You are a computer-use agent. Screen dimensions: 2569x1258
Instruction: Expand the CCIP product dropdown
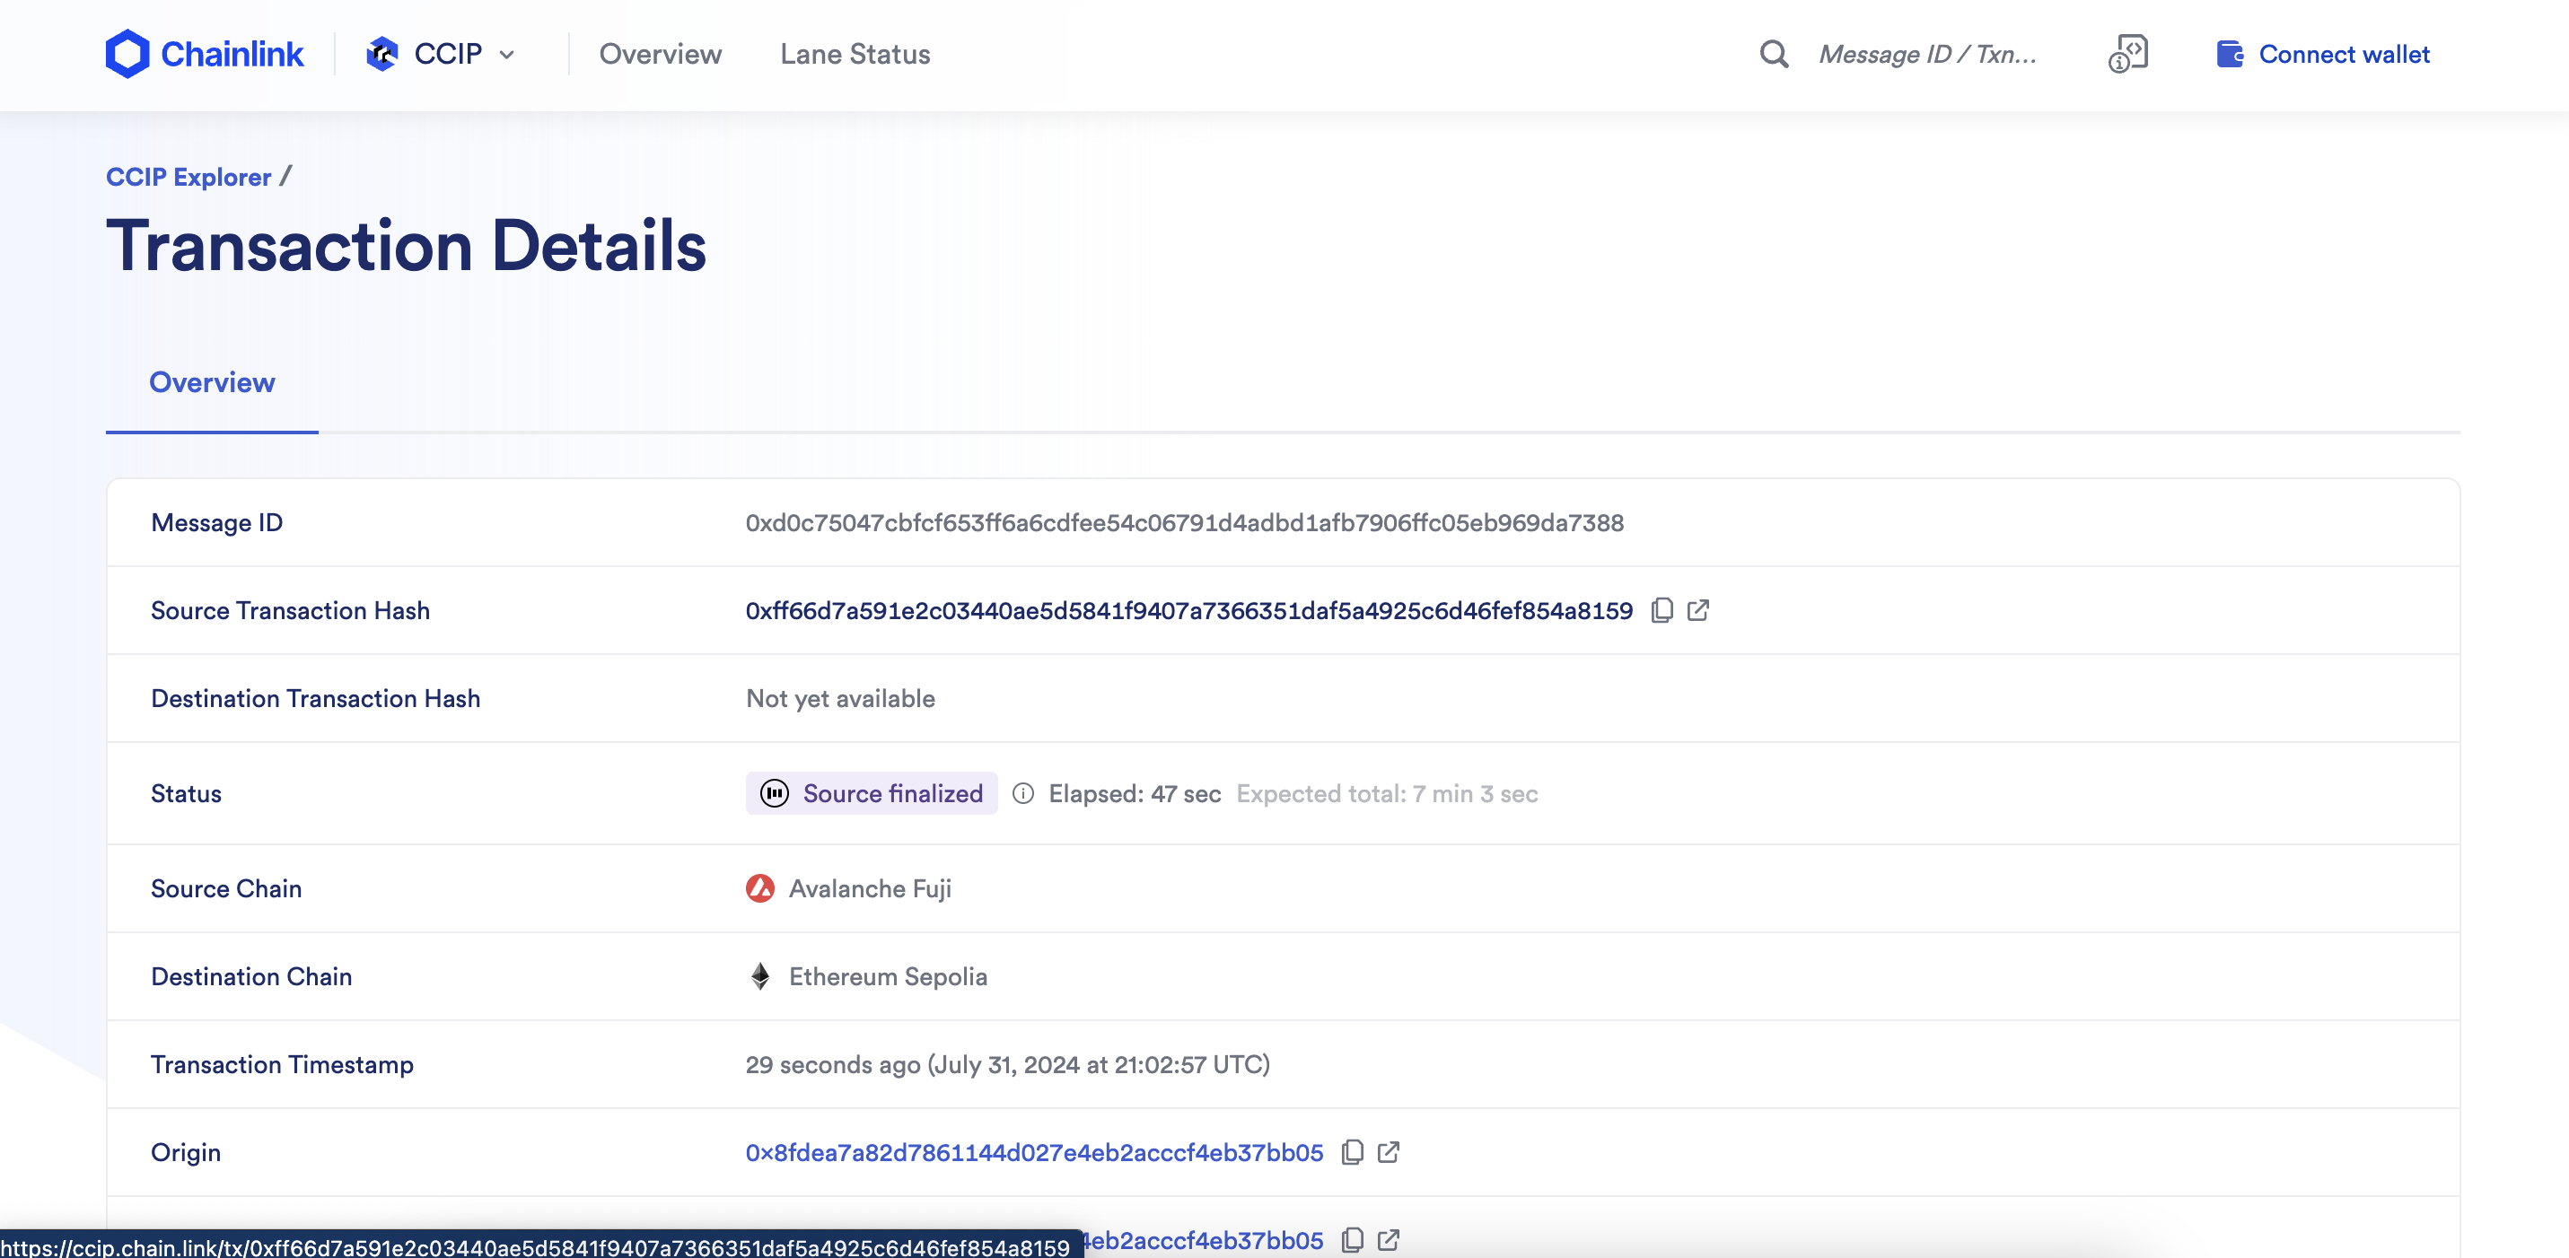(447, 54)
